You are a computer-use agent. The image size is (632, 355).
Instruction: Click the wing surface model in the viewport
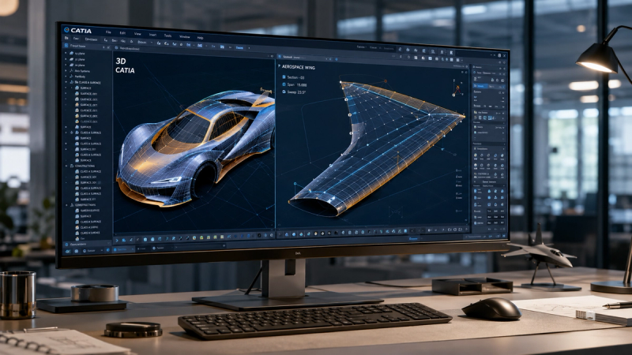click(x=377, y=149)
